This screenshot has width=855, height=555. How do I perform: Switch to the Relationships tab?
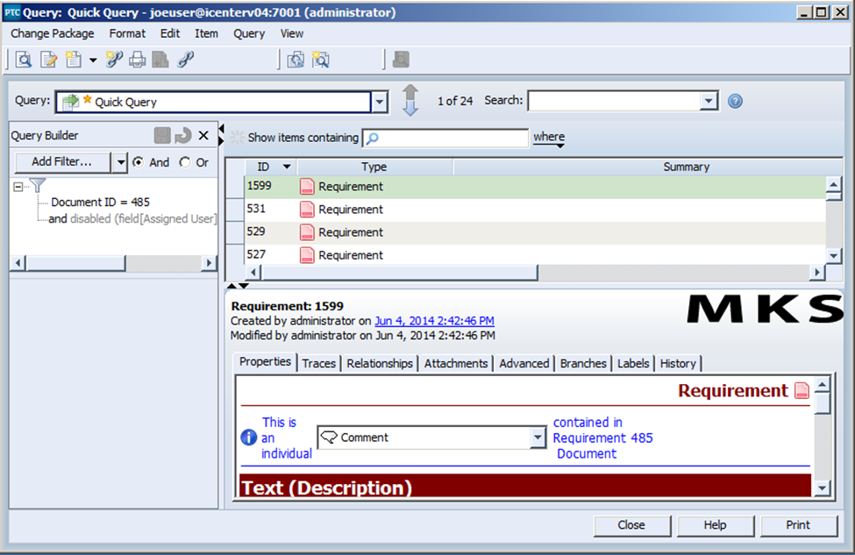380,363
